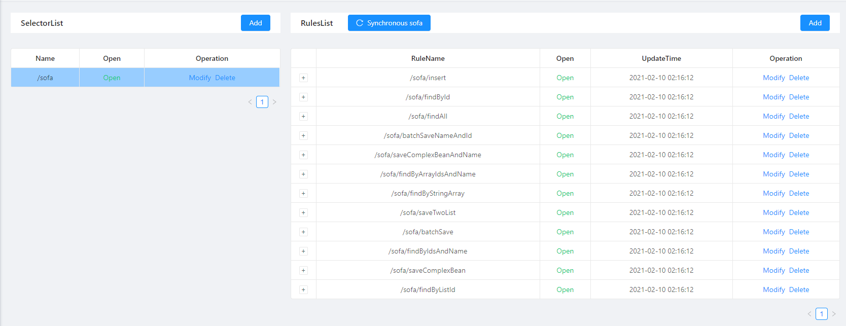The height and width of the screenshot is (326, 846).
Task: Delete the /sofa selector
Action: 225,78
